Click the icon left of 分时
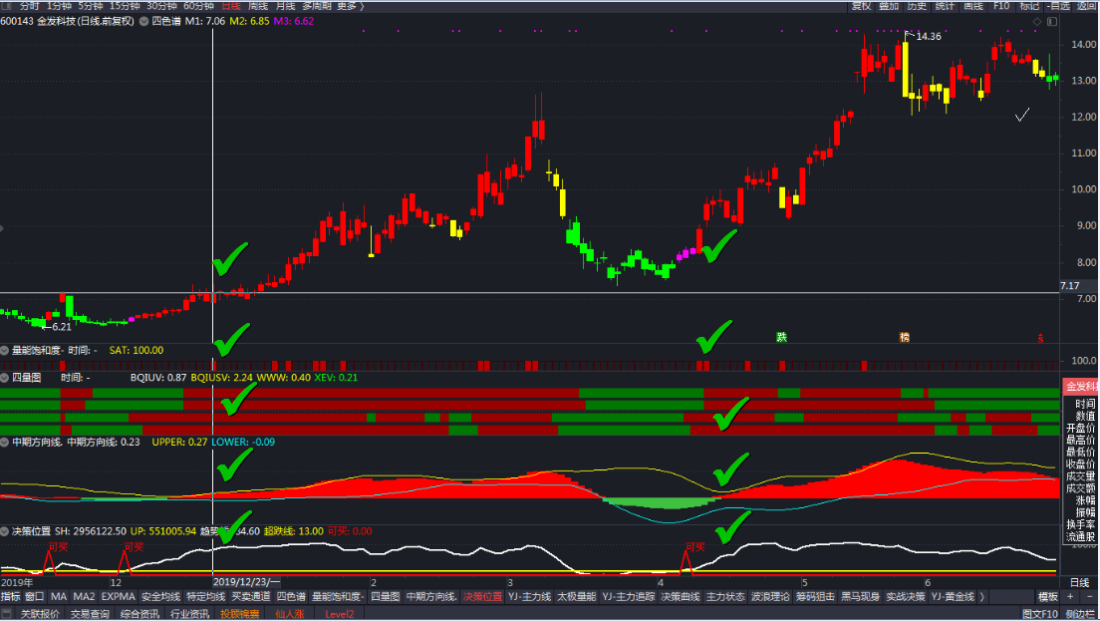This screenshot has height=621, width=1100. pos(7,6)
